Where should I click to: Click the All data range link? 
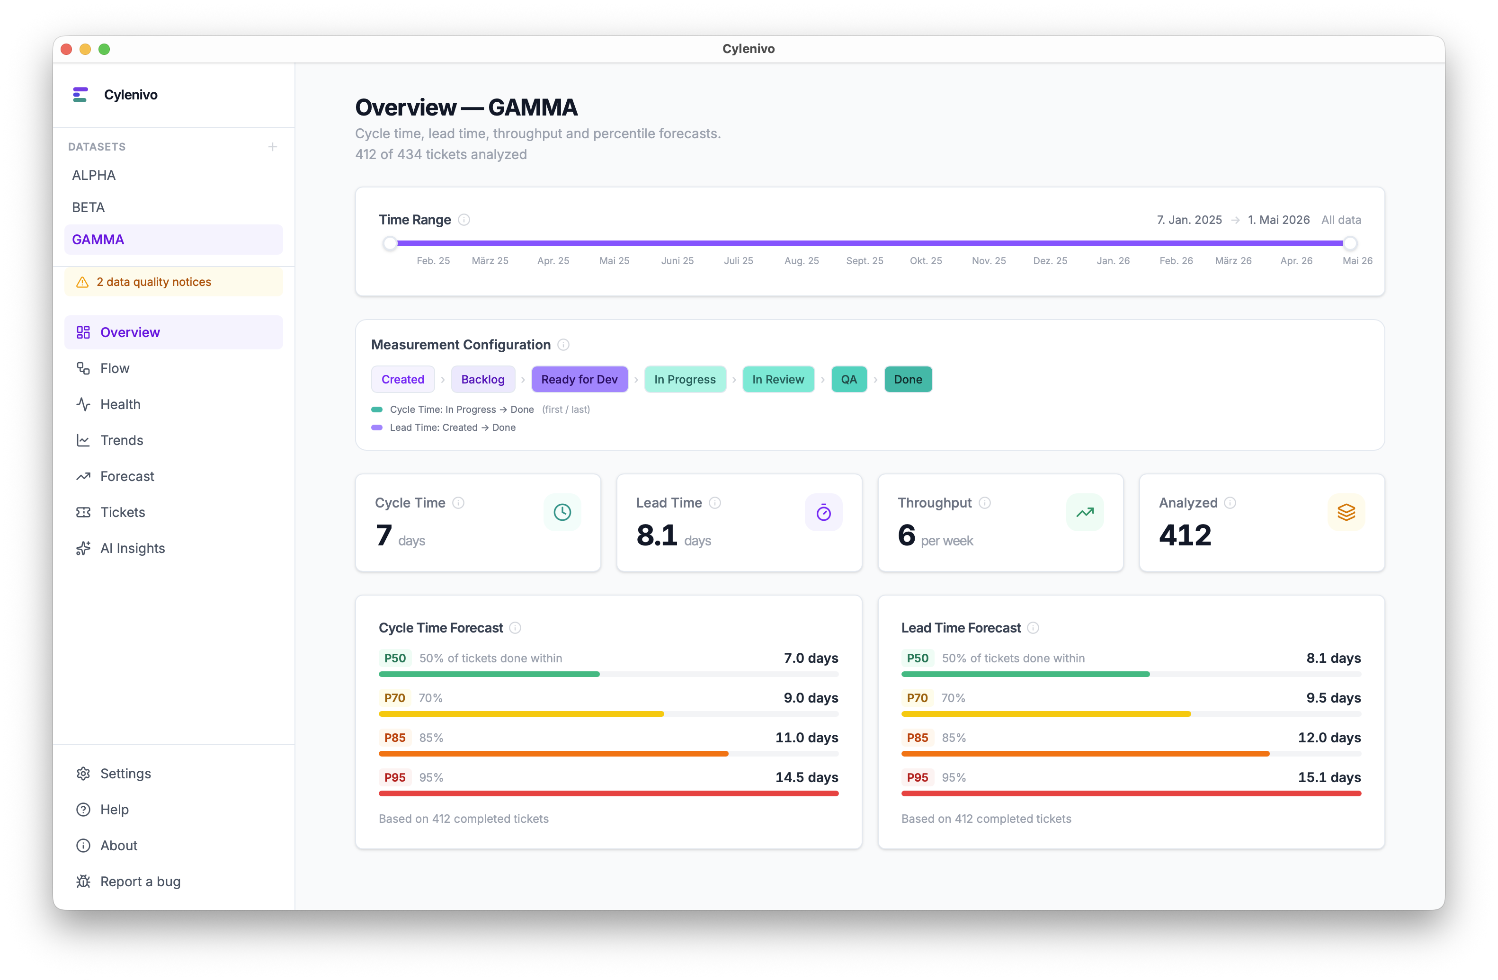pyautogui.click(x=1341, y=220)
